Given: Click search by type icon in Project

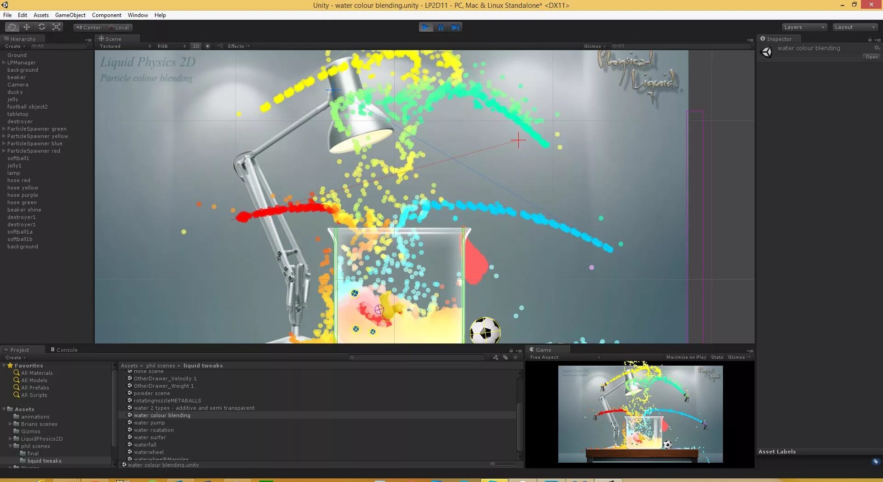Looking at the screenshot, I should (x=496, y=357).
